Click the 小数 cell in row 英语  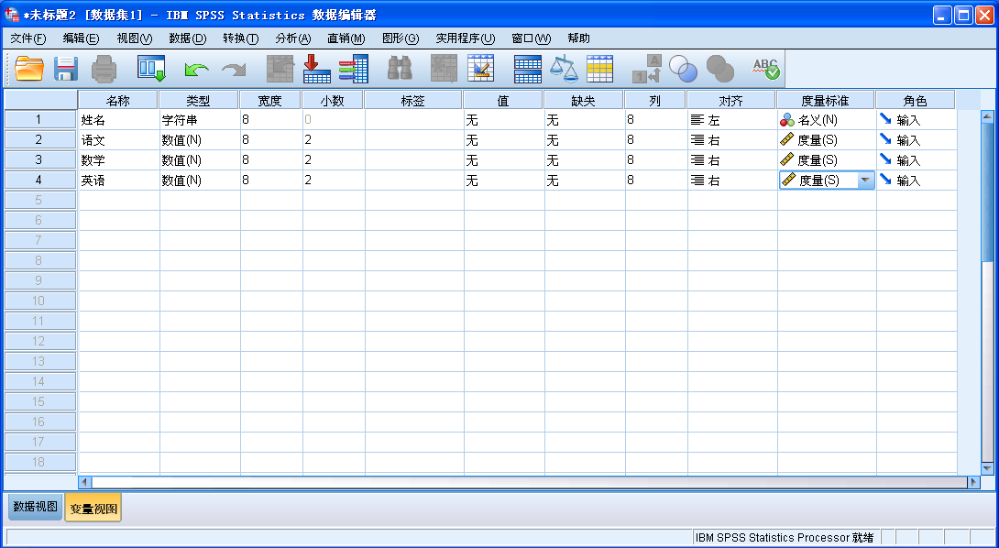coord(334,181)
